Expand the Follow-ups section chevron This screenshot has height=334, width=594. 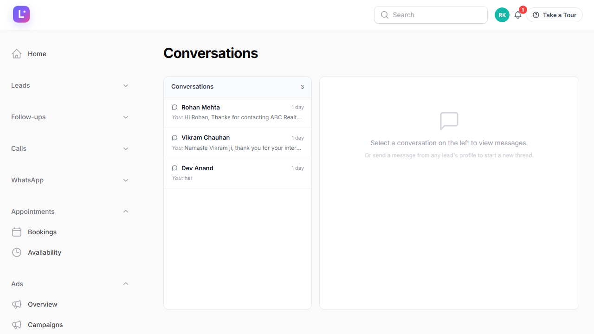pyautogui.click(x=126, y=117)
